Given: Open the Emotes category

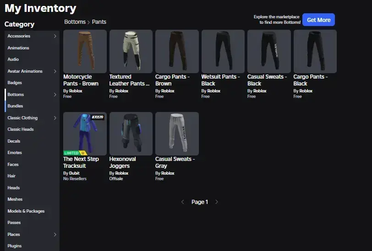Looking at the screenshot, I should point(15,153).
